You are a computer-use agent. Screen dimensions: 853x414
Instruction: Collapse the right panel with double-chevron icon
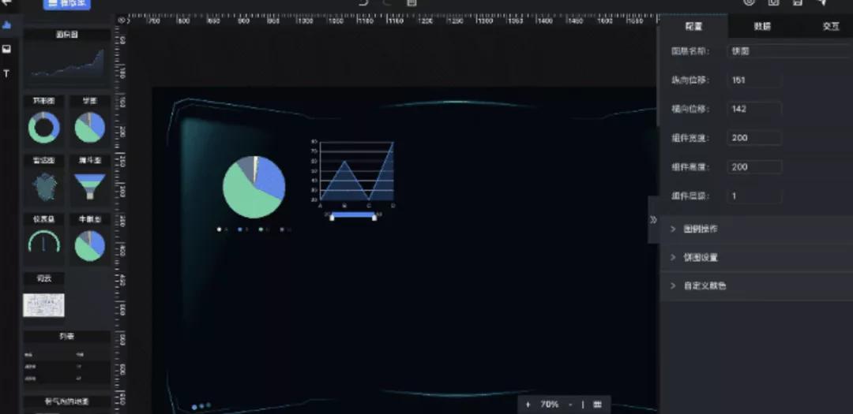[653, 220]
